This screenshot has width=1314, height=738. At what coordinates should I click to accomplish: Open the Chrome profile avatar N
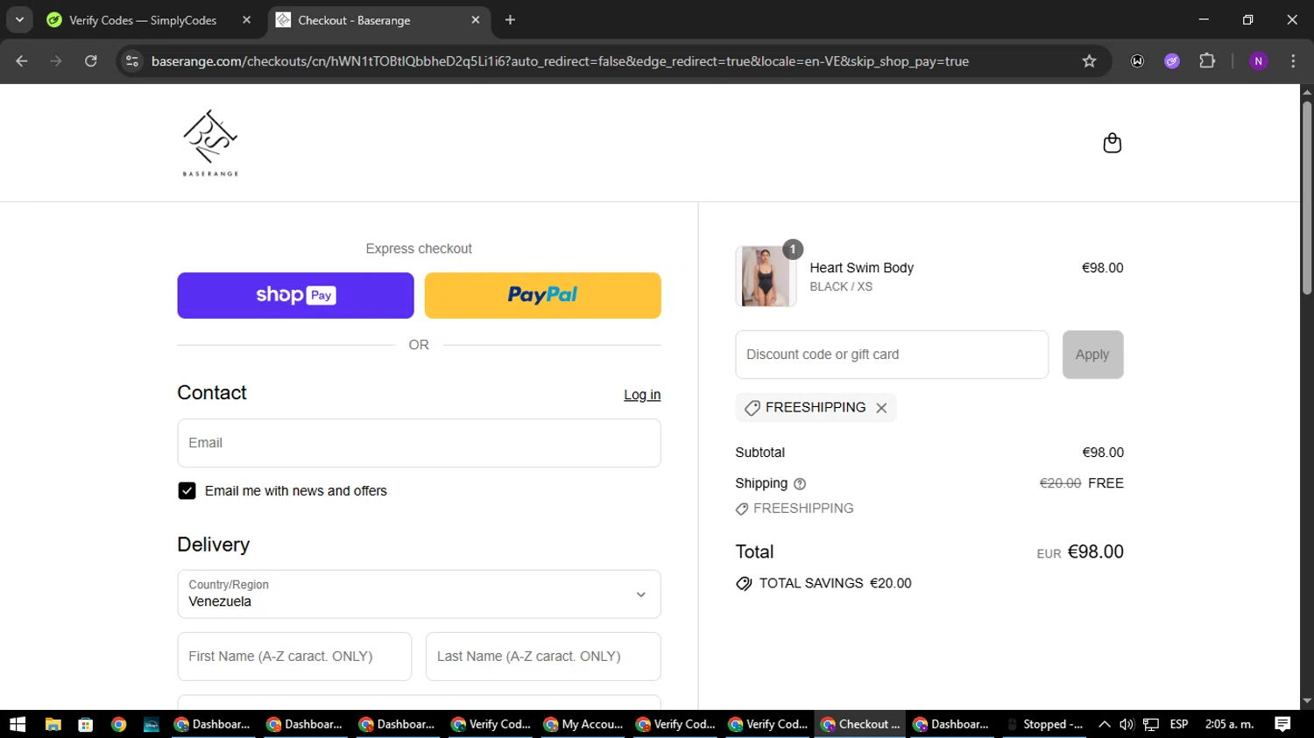1258,61
